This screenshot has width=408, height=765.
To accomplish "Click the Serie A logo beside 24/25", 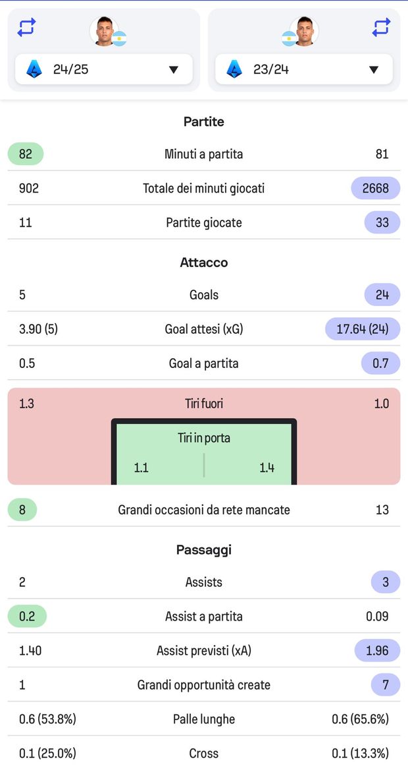I will click(34, 69).
